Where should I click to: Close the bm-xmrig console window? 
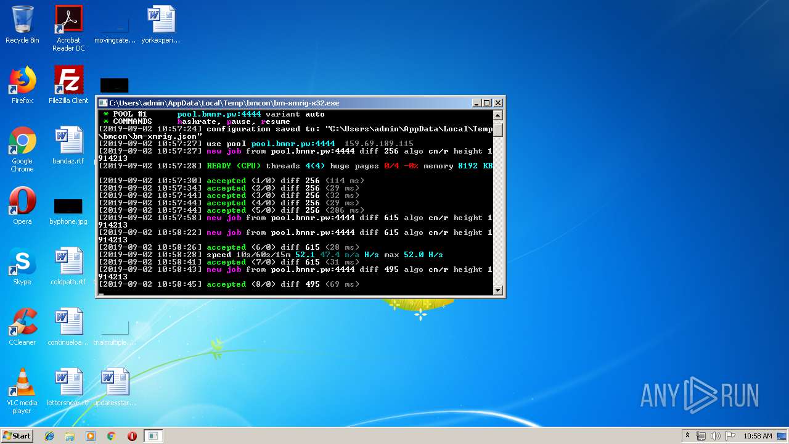point(498,103)
